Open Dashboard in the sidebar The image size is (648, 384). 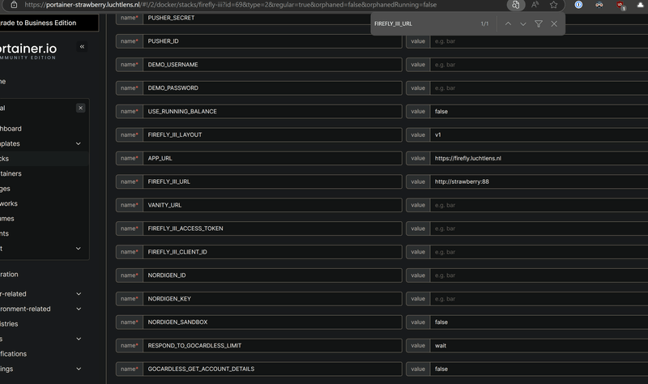[x=11, y=129]
